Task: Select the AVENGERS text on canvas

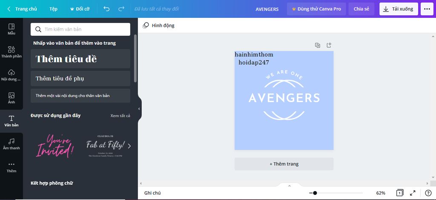Action: [x=284, y=98]
